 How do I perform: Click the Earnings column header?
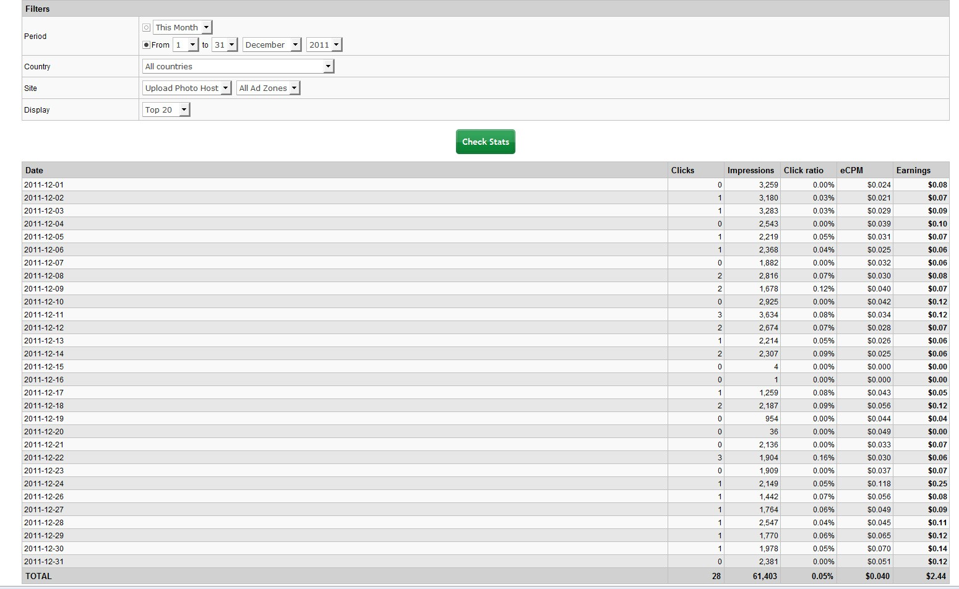pos(913,170)
